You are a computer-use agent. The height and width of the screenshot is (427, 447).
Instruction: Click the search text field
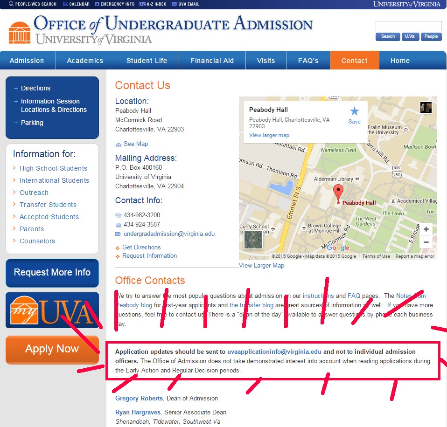(x=409, y=26)
